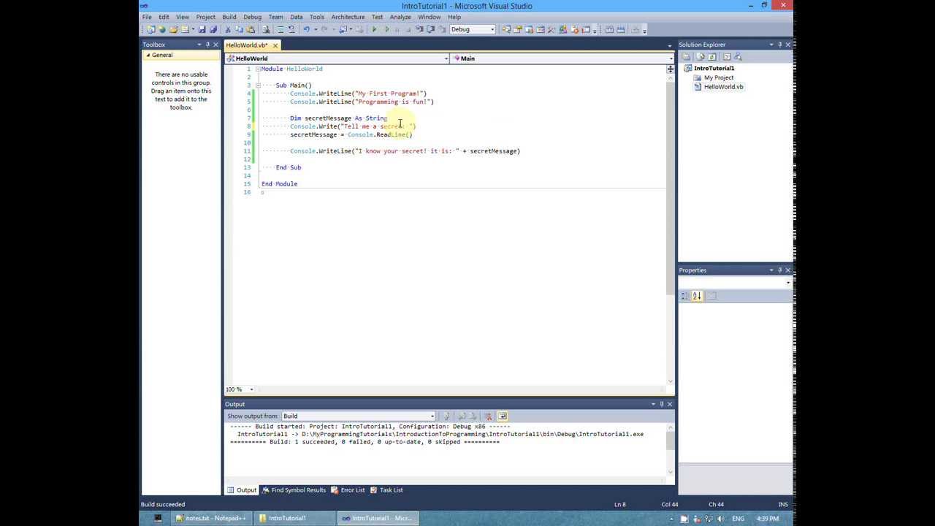Viewport: 935px width, 526px height.
Task: Click the Cut scissors icon
Action: point(228,29)
